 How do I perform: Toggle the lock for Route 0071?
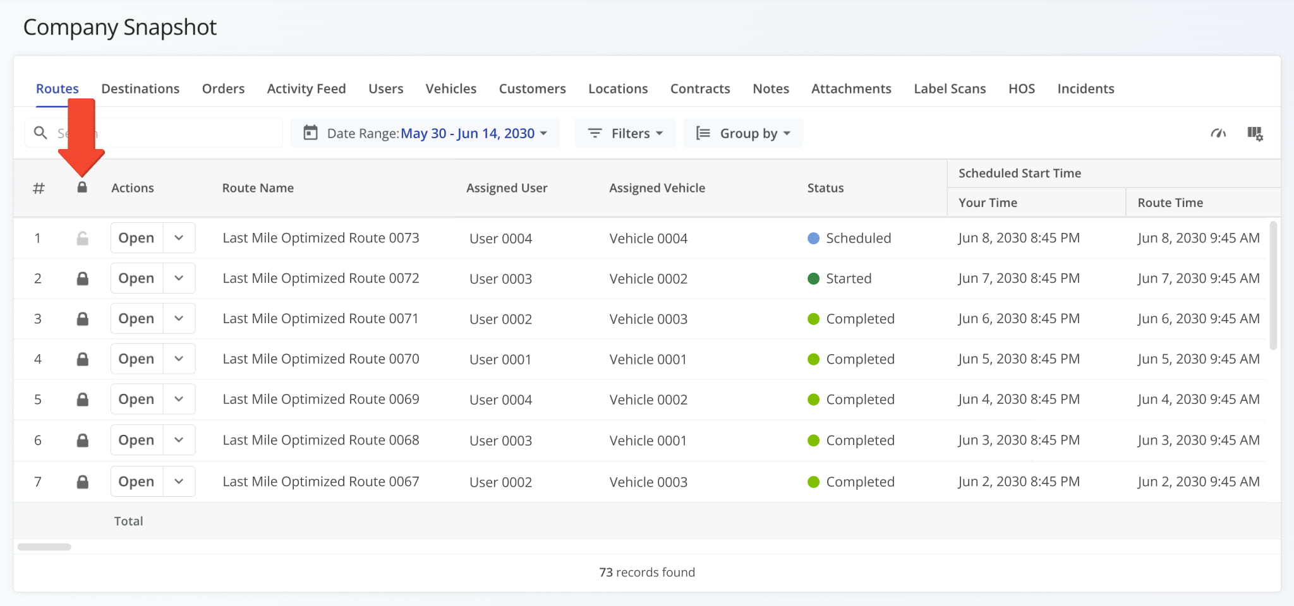point(82,319)
